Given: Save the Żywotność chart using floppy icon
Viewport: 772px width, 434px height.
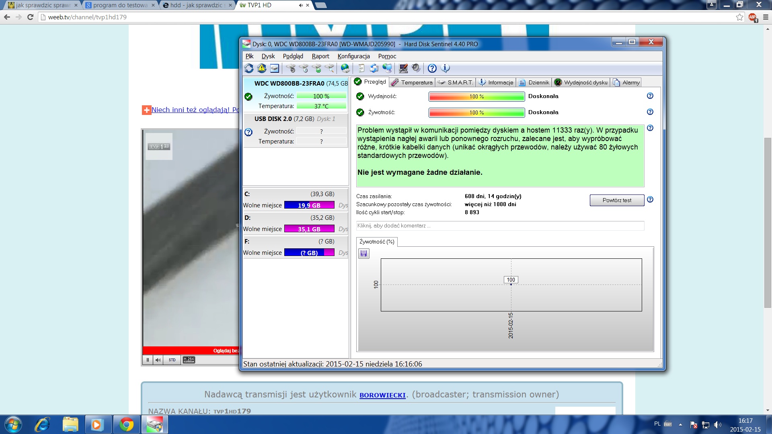Looking at the screenshot, I should point(364,254).
